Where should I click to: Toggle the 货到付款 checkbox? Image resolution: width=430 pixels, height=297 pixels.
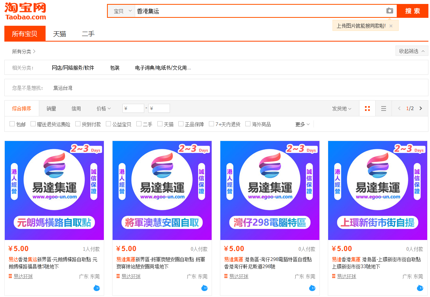[78, 124]
